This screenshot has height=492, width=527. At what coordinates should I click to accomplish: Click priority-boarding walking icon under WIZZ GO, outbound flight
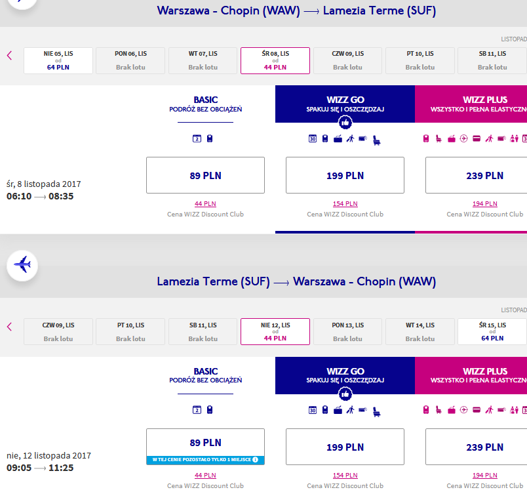pyautogui.click(x=351, y=138)
